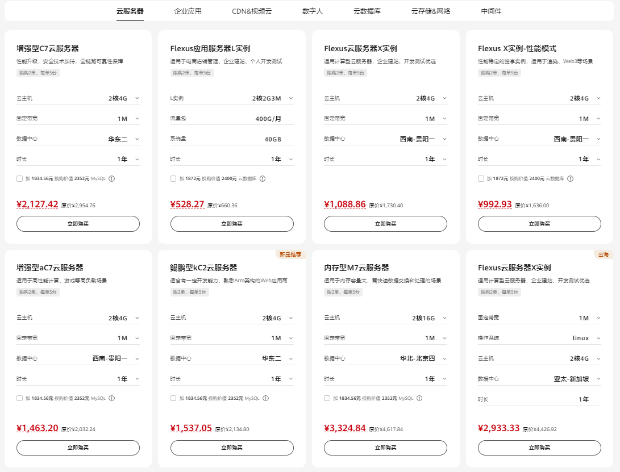Open 时长 dropdown for Flexus X实例-性能模式

(x=539, y=159)
